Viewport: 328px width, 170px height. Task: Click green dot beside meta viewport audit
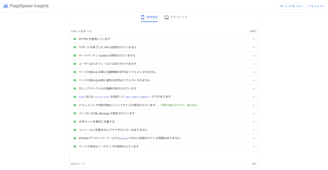[75, 97]
